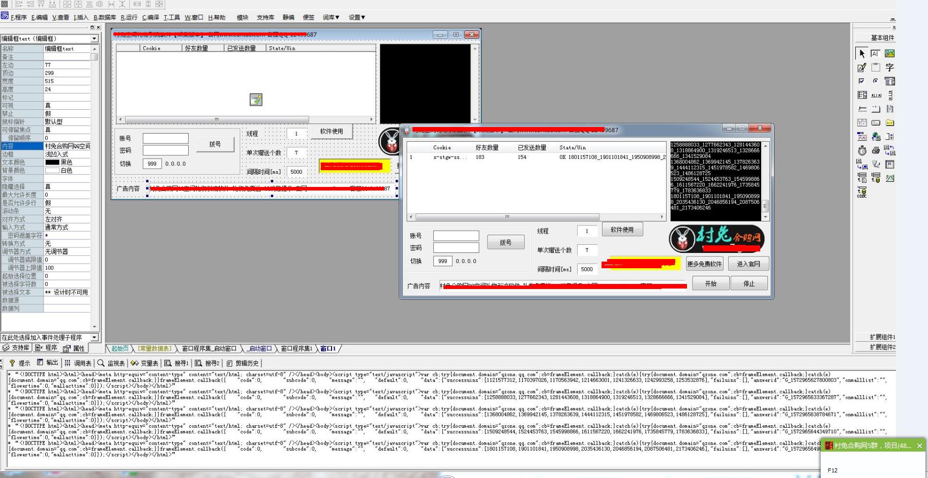Open the event handler subroutine dropdown

coord(94,337)
